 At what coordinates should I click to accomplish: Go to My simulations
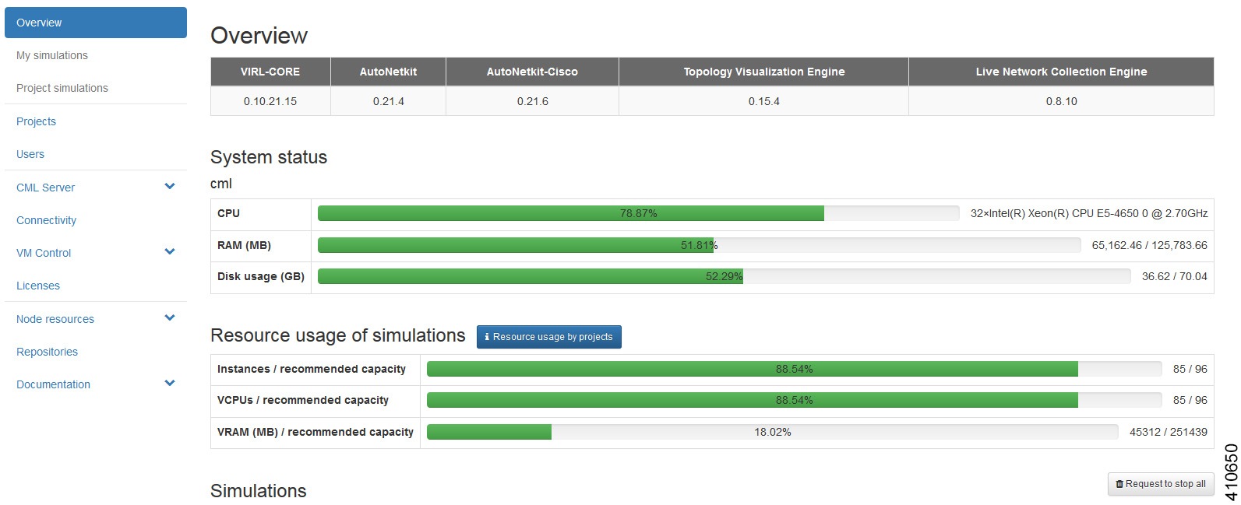click(x=52, y=55)
